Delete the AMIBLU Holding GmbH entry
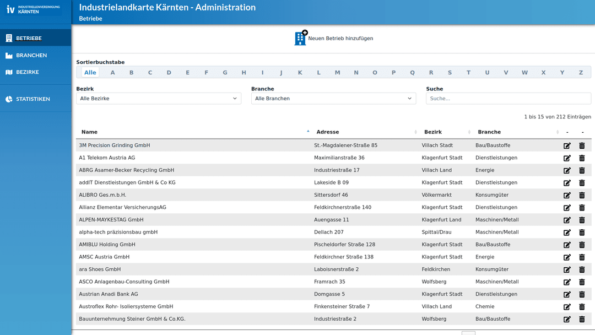595x335 pixels. pos(582,245)
